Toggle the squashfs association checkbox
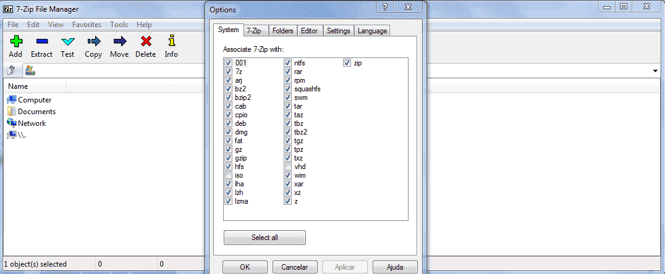The width and height of the screenshot is (665, 274). point(288,89)
